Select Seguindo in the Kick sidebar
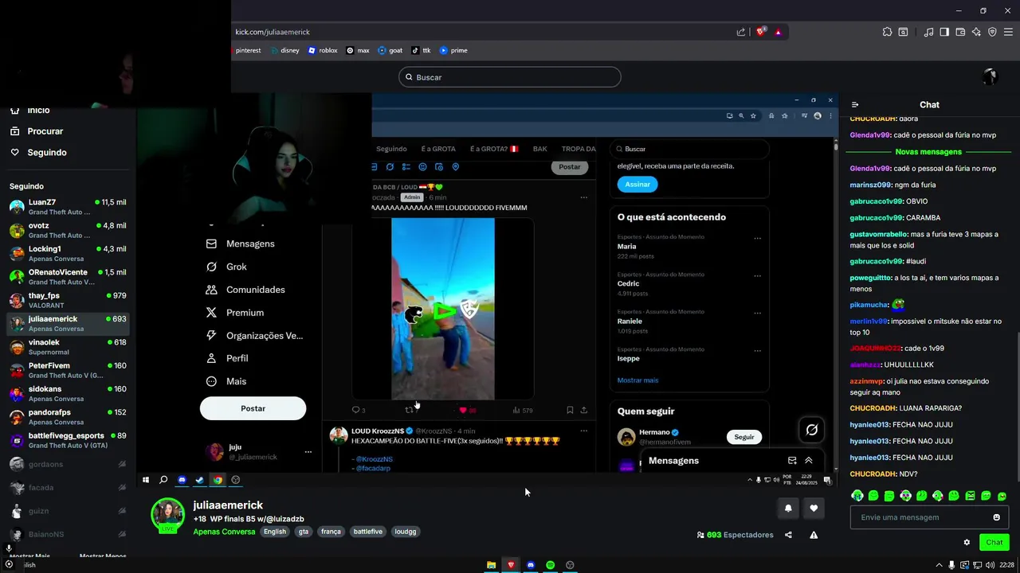1020x573 pixels. (47, 153)
